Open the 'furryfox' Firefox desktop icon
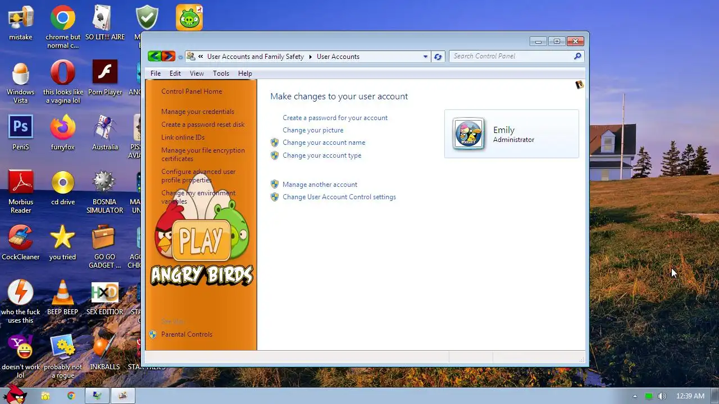Screen dimensions: 719x404 pyautogui.click(x=63, y=134)
